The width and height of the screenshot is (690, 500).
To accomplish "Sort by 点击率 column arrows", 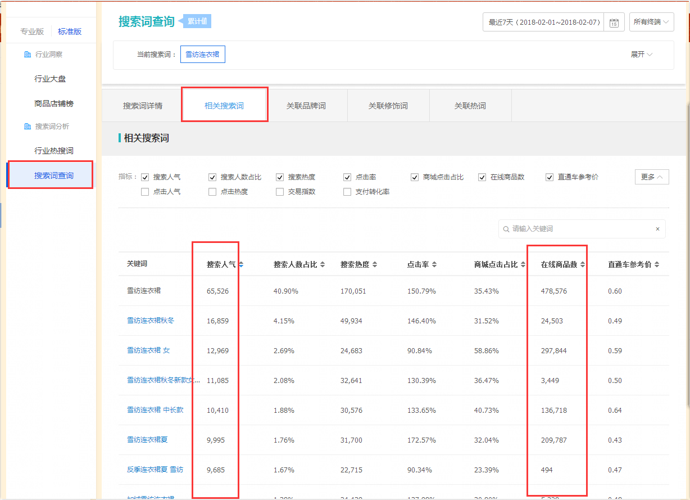I will [x=434, y=264].
